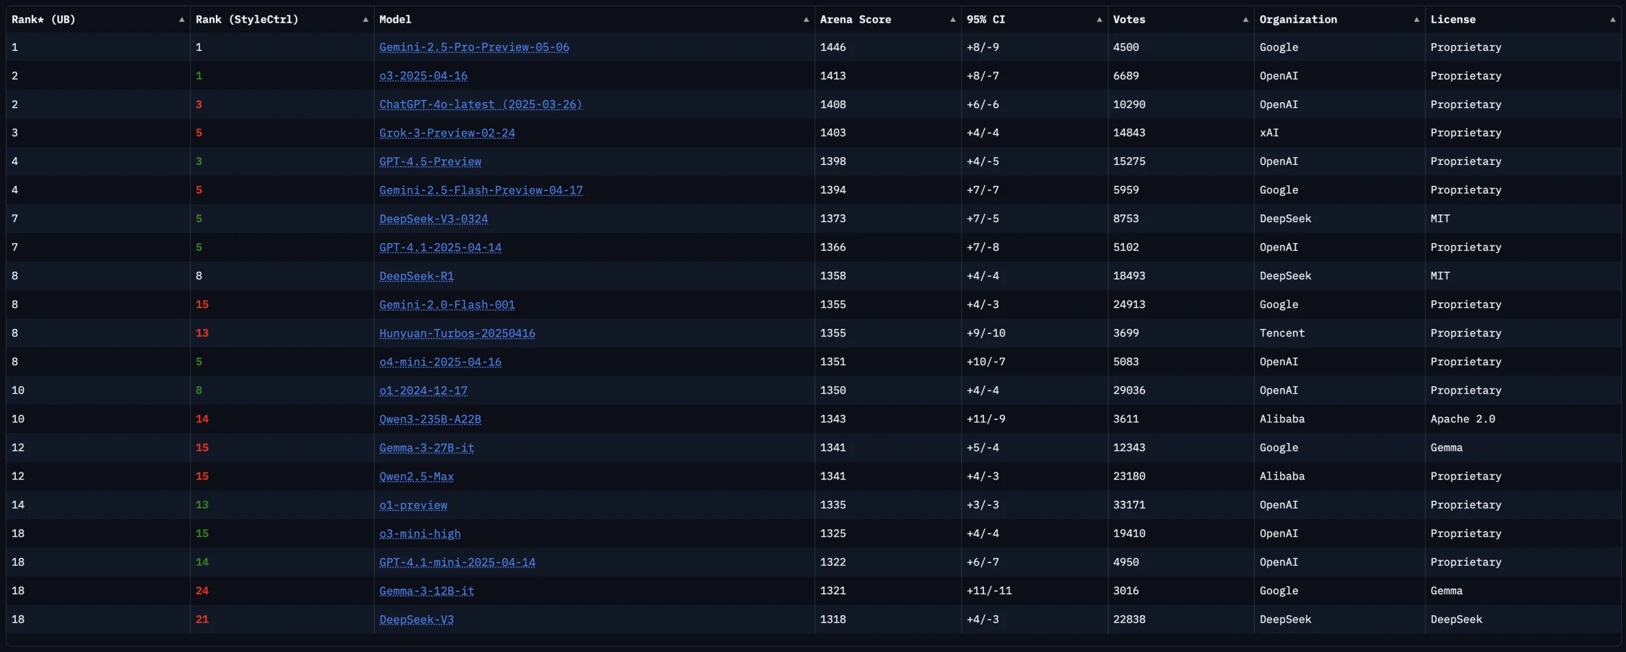Viewport: 1626px width, 652px height.
Task: Open DeepSeek-V3-0324 model link
Action: click(434, 218)
